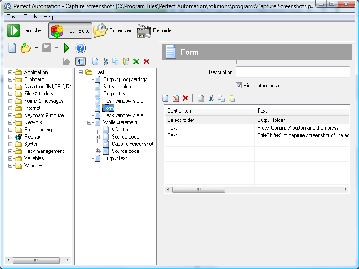Expand the Registry node
The width and height of the screenshot is (359, 269).
click(10, 137)
